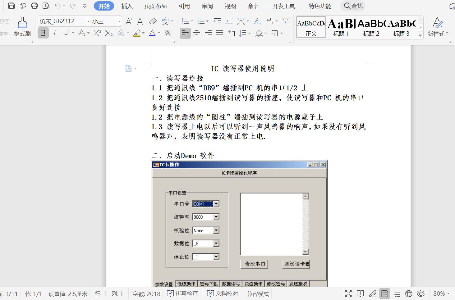Open the 页面布局 (Page Layout) tab

[x=155, y=6]
